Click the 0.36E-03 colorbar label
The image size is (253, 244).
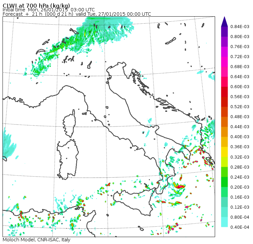pos(240,147)
